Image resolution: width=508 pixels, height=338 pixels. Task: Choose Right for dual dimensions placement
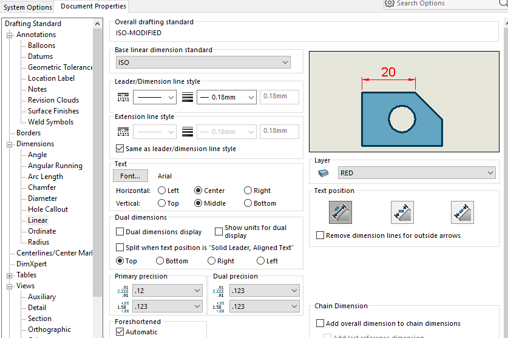(212, 260)
